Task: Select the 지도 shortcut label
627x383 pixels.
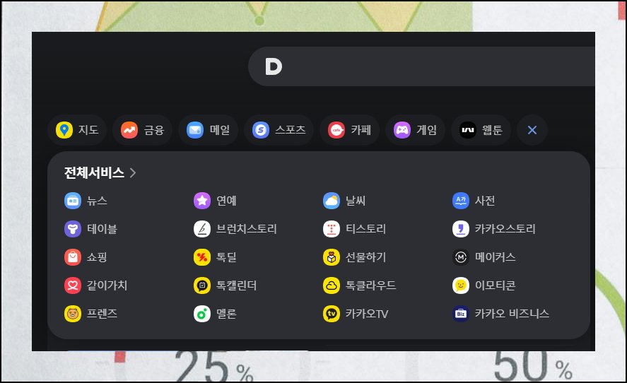Action: pyautogui.click(x=88, y=130)
